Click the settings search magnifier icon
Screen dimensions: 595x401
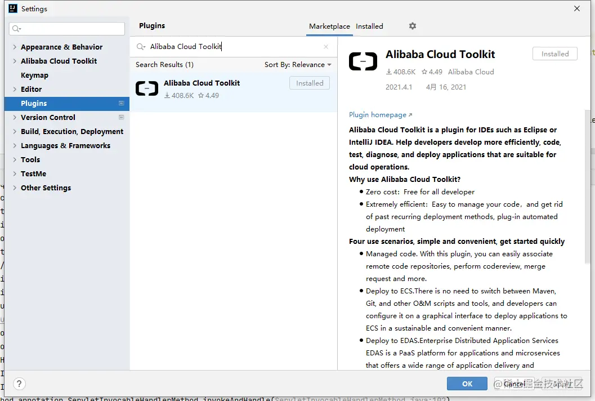16,29
